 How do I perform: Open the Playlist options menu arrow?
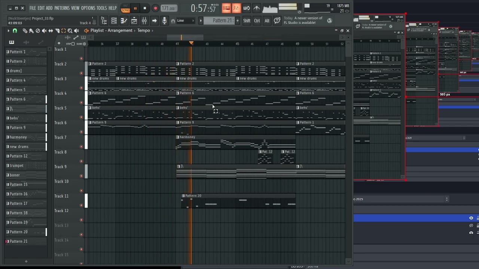[8, 31]
